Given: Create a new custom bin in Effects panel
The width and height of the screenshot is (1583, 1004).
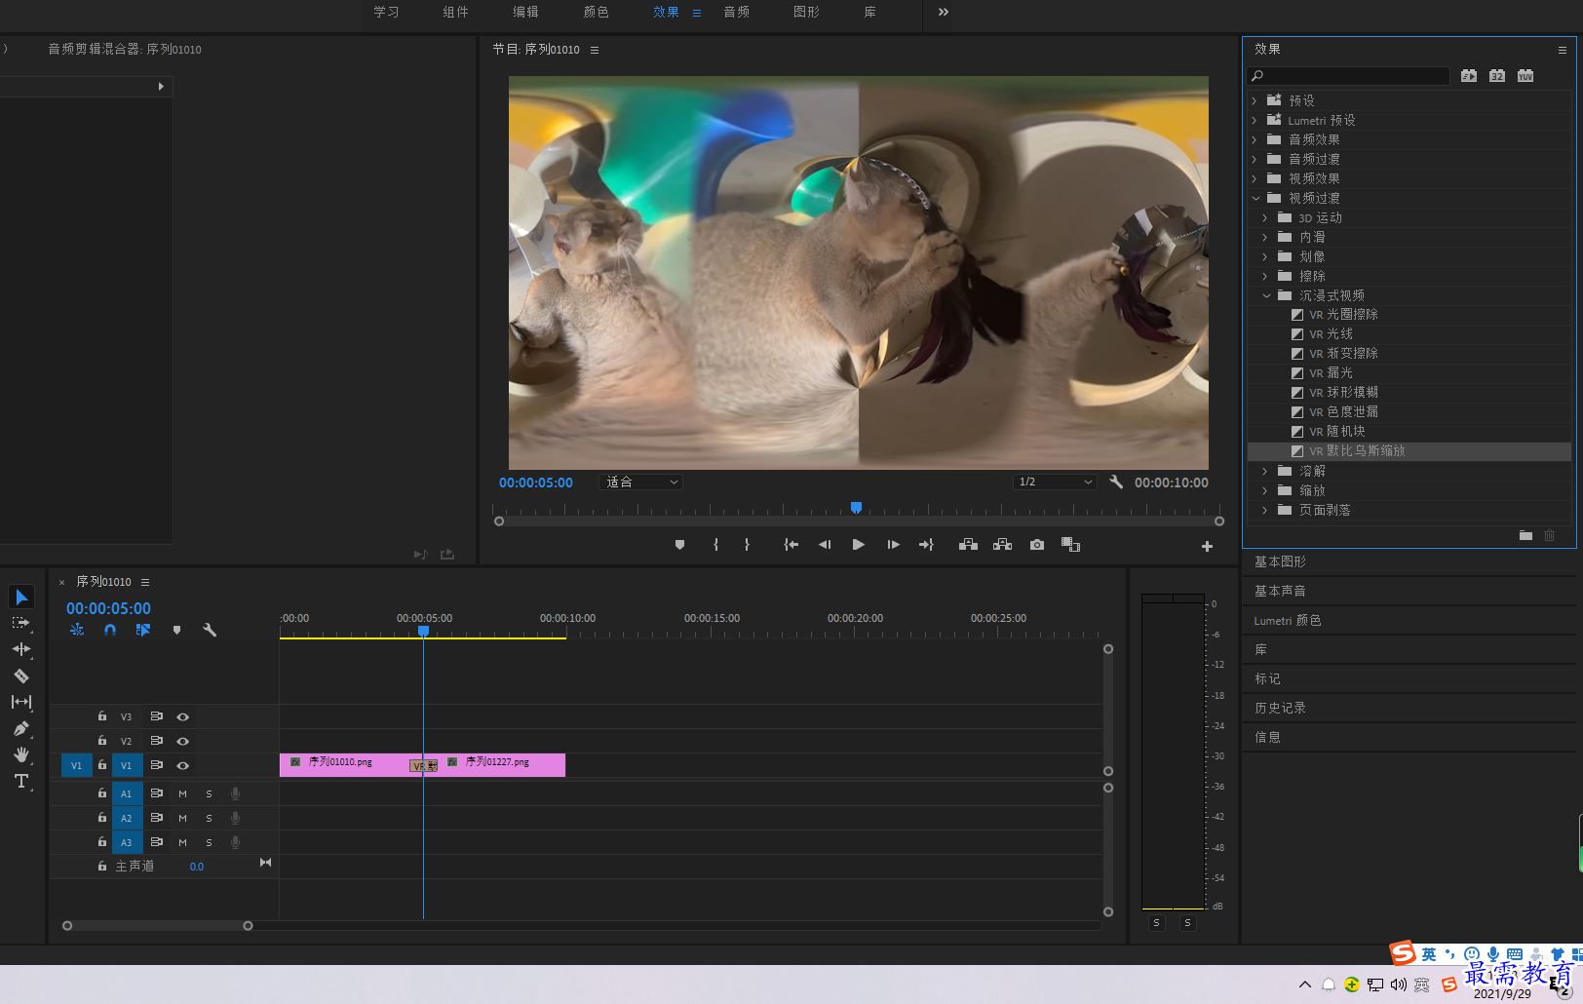Looking at the screenshot, I should 1525,535.
